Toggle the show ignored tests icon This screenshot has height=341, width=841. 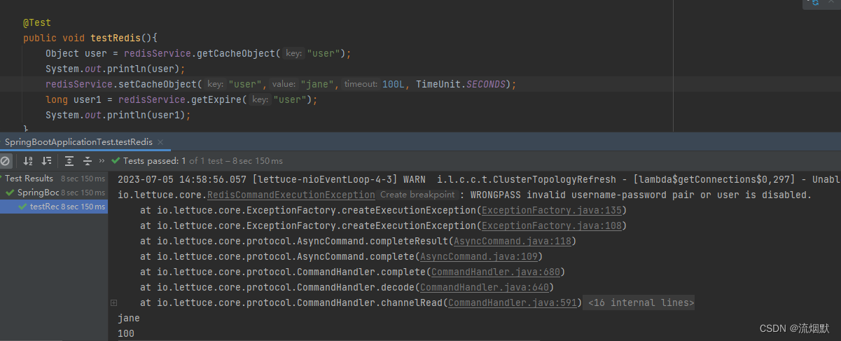click(x=6, y=161)
